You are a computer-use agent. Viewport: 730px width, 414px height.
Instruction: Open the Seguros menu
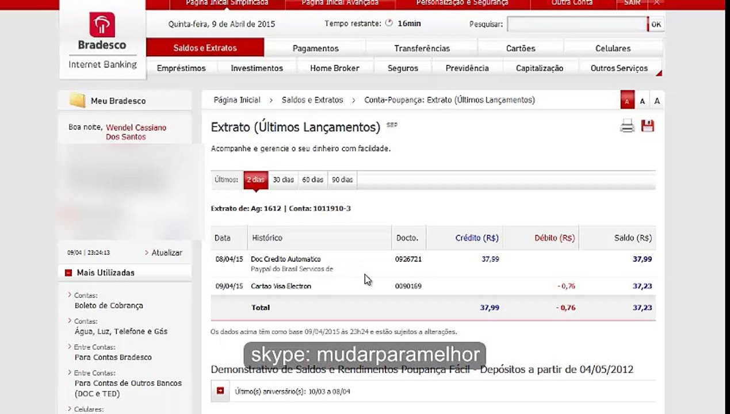click(x=403, y=68)
